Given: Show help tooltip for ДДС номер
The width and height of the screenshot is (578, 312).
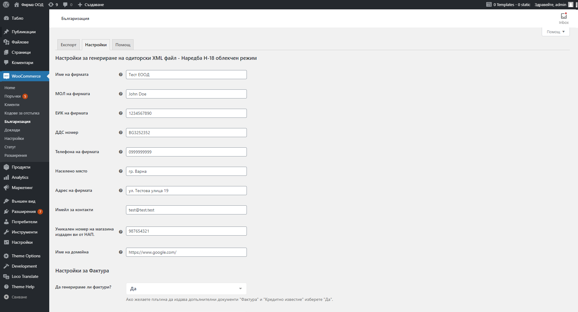Looking at the screenshot, I should [121, 133].
